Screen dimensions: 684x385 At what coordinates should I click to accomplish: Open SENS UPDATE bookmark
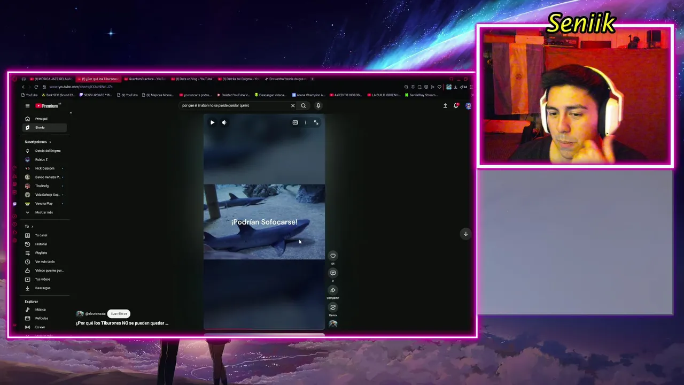pyautogui.click(x=96, y=95)
